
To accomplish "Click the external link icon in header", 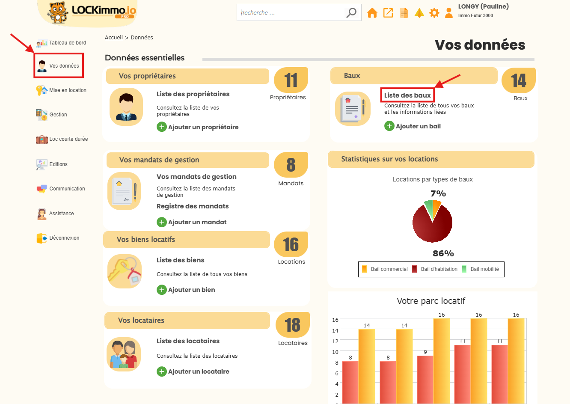I will pos(388,13).
